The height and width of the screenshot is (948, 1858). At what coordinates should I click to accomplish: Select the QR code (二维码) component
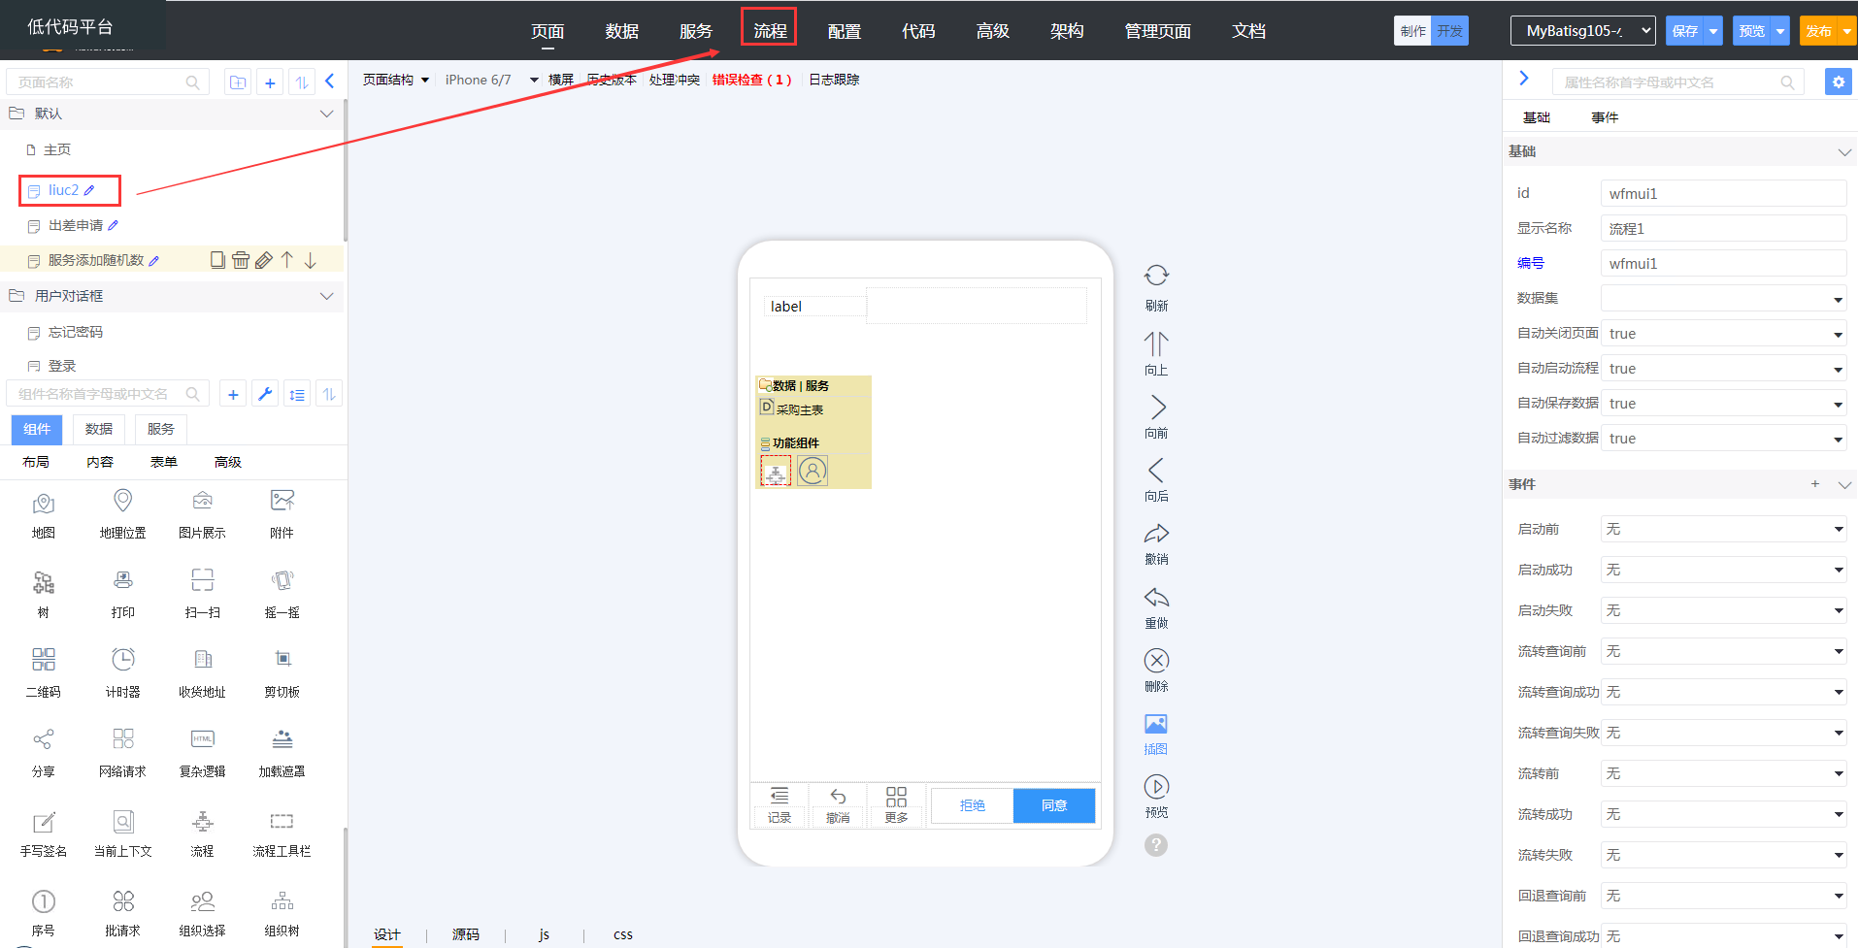point(44,661)
